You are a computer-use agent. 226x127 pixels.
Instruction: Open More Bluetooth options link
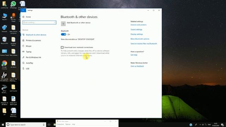coord(140,39)
